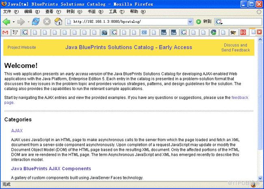Viewport: 264px width, 189px height.
Task: Switch to the bird icon tab
Action: tap(233, 32)
